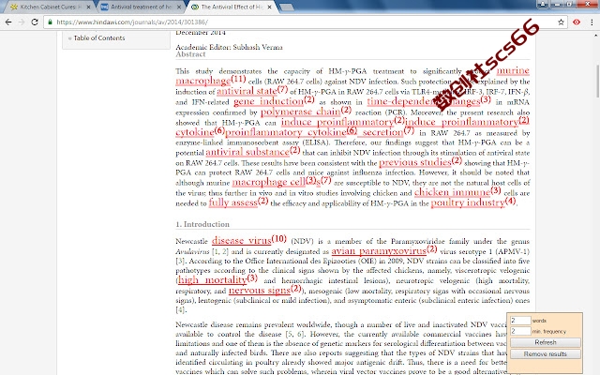Viewport: 600px width, 375px height.
Task: Click the green padlock site info icon
Action: [50, 22]
